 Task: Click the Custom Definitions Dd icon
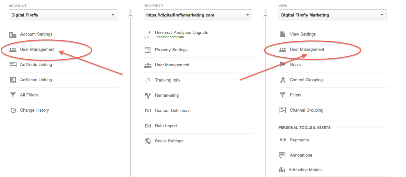148,111
